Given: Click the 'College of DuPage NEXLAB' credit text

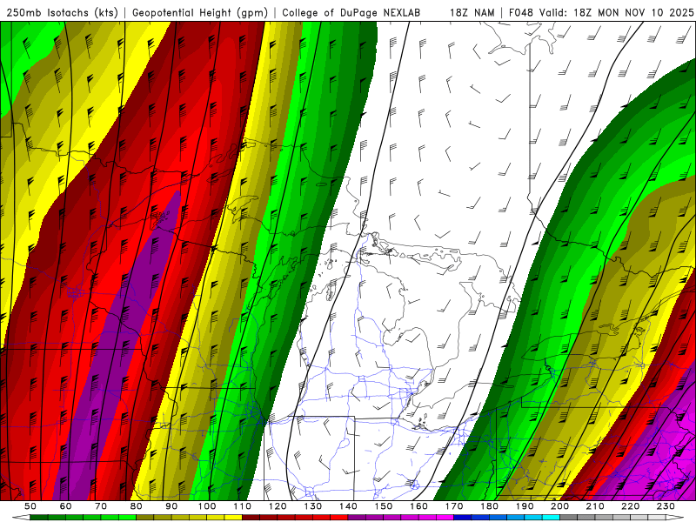Looking at the screenshot, I should 351,13.
